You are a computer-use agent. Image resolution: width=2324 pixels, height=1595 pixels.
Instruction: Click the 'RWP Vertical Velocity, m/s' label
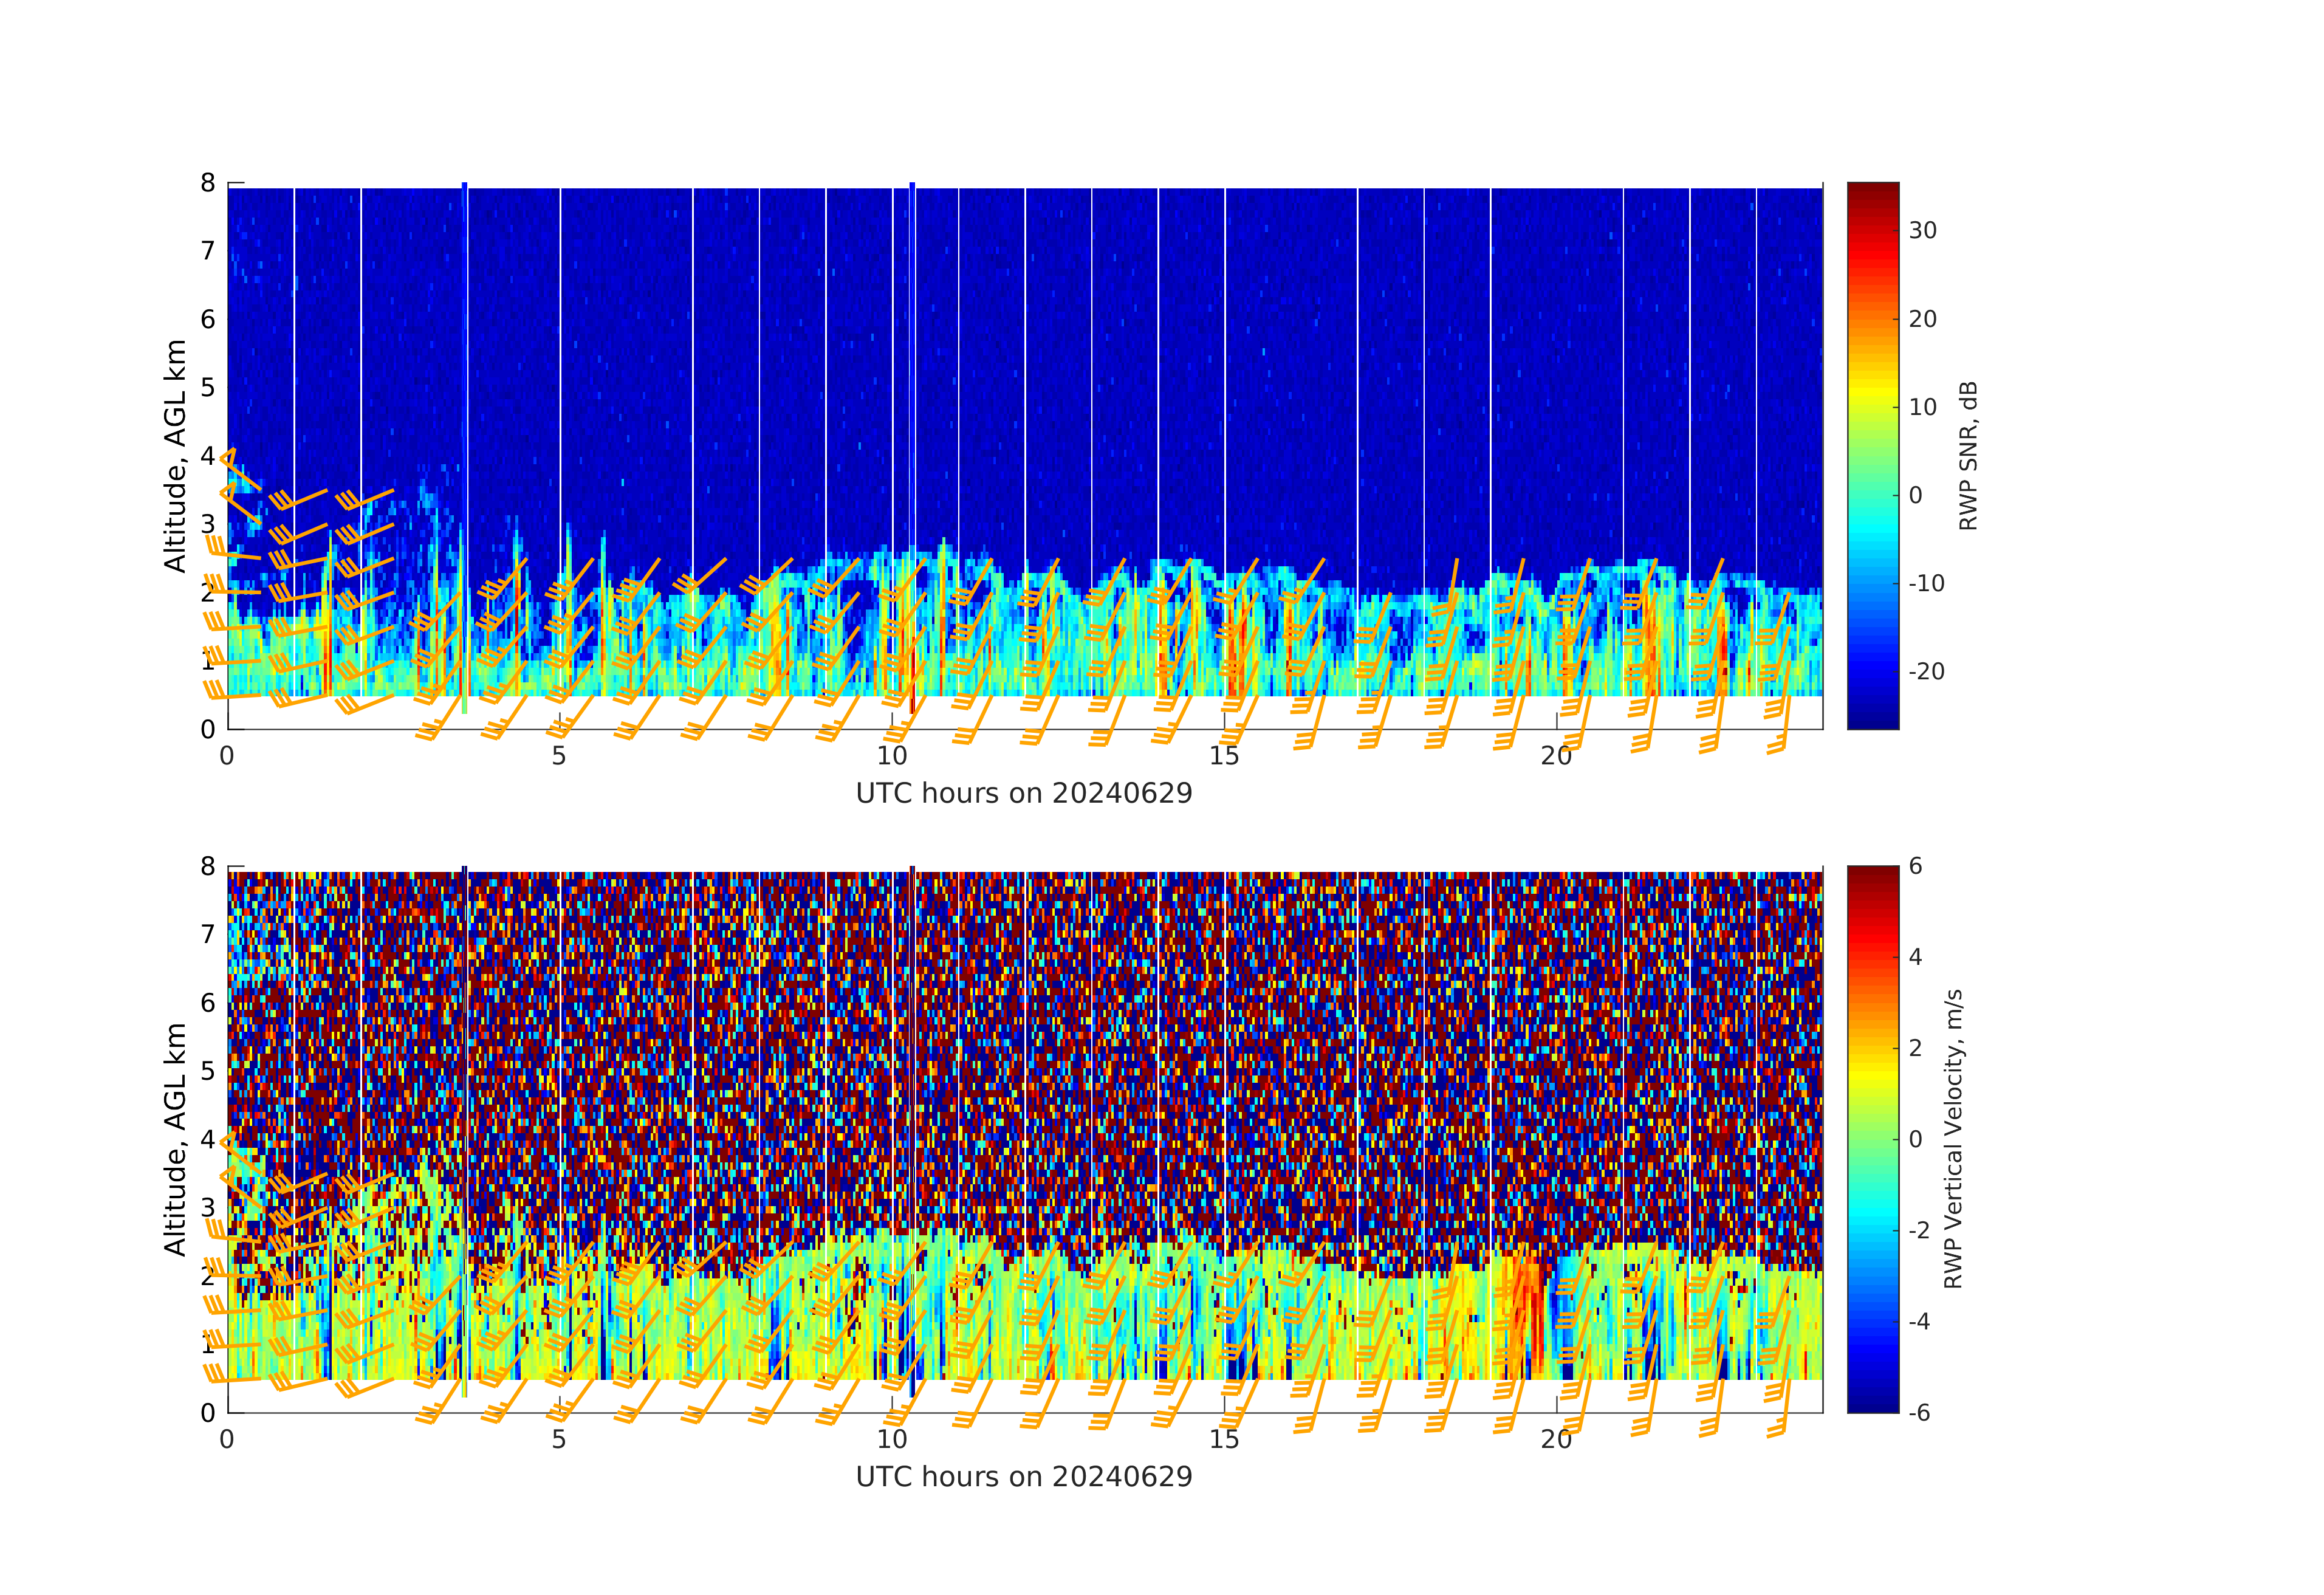pos(1953,1139)
